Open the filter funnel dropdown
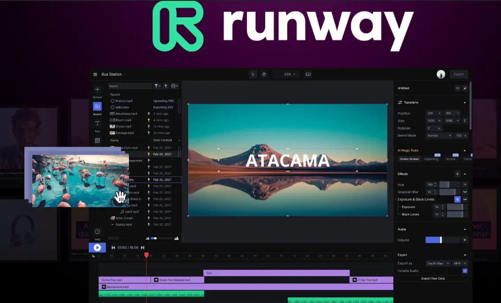501x303 pixels. pos(157,86)
